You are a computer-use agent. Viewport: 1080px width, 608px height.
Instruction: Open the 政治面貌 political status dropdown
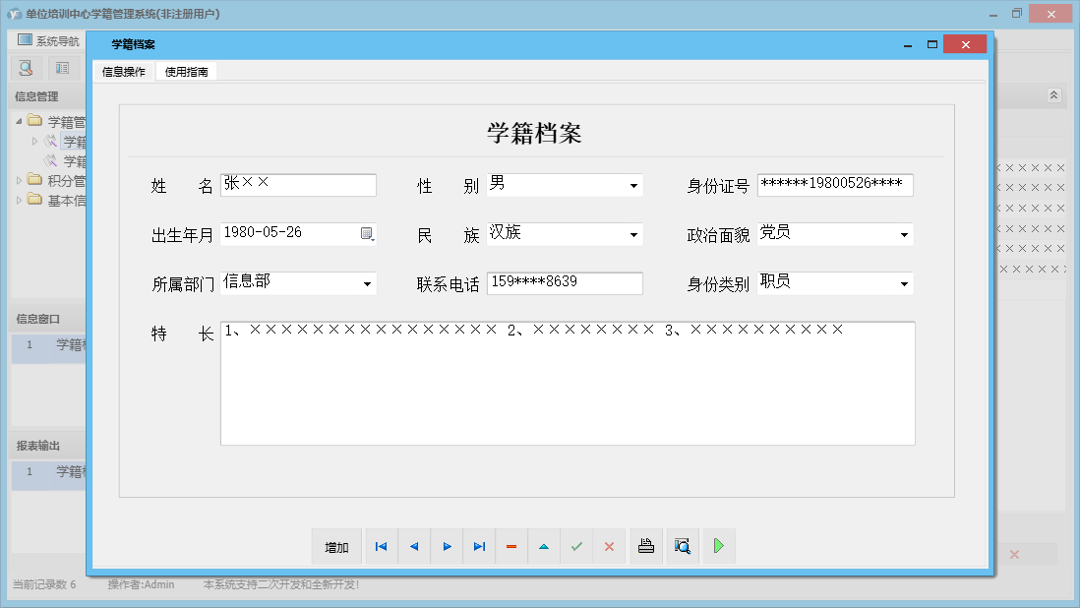[x=904, y=233]
